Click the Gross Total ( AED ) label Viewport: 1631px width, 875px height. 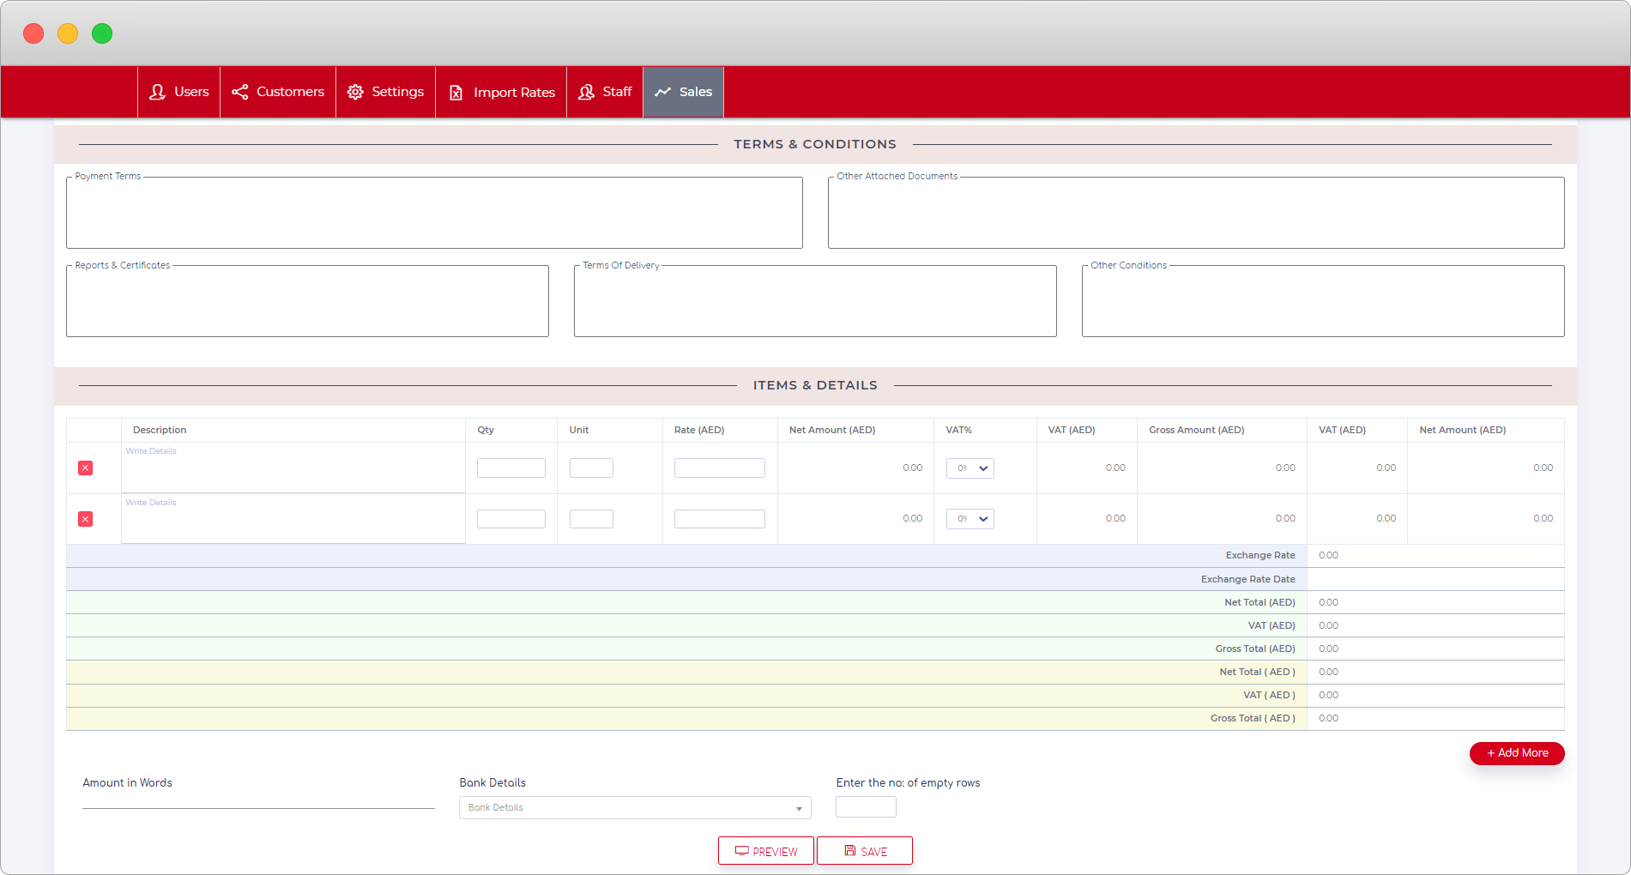coord(1253,718)
